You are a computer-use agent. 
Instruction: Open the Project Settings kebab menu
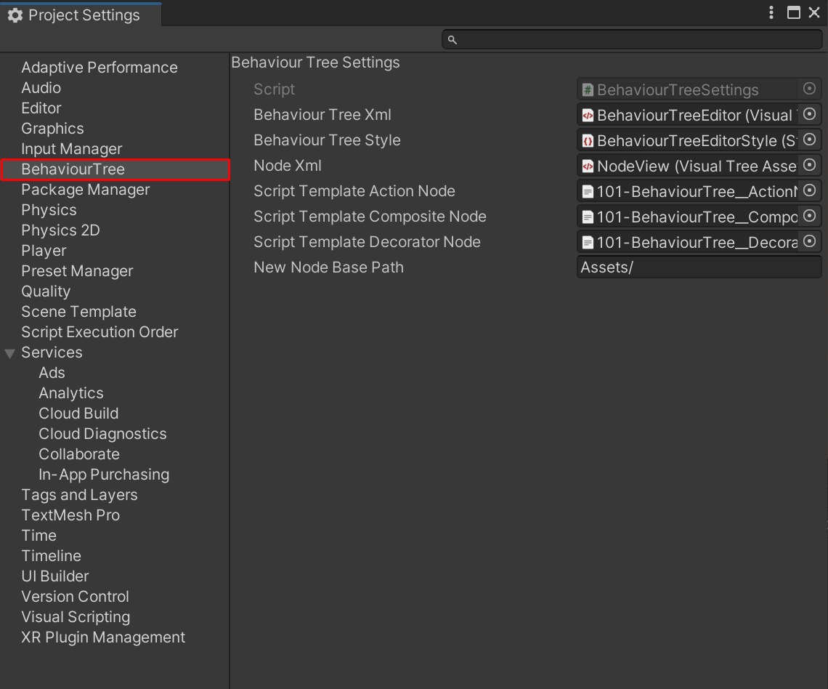point(771,12)
